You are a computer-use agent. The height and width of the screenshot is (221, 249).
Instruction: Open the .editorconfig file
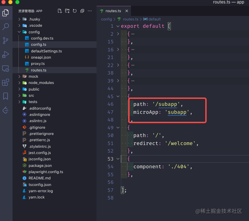(x=55, y=108)
